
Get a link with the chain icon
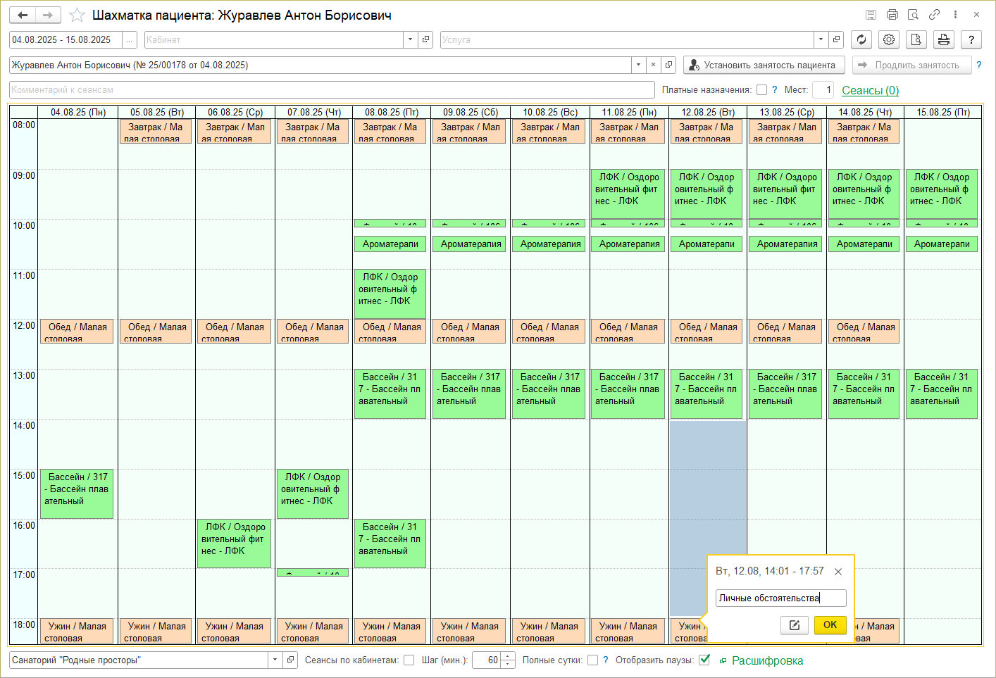934,15
